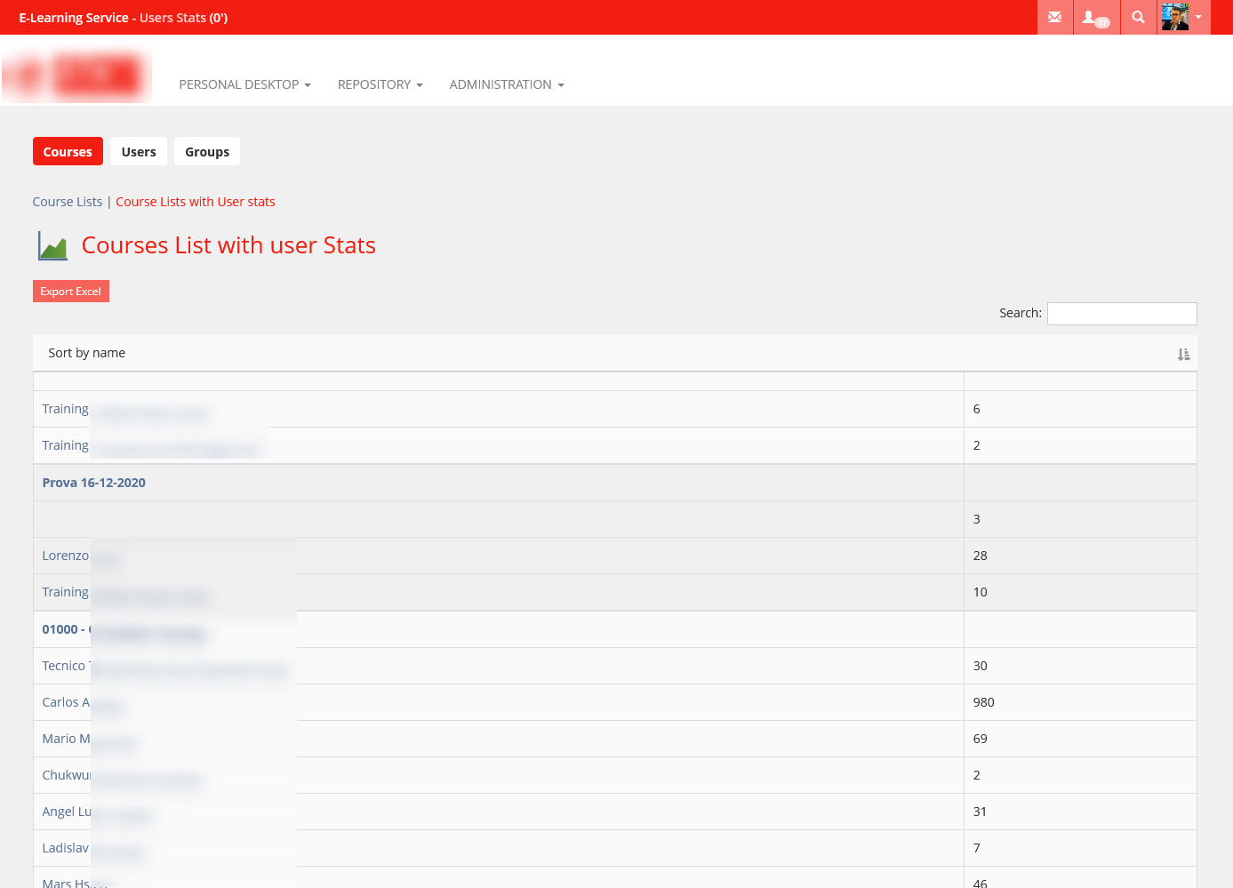Open Course Lists with User stats link

point(195,202)
